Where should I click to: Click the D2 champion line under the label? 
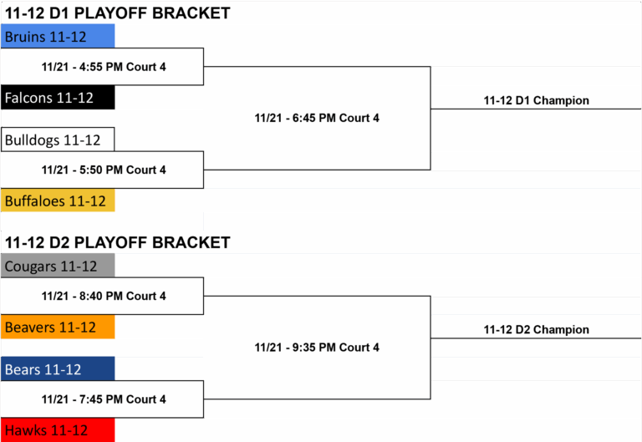(536, 338)
